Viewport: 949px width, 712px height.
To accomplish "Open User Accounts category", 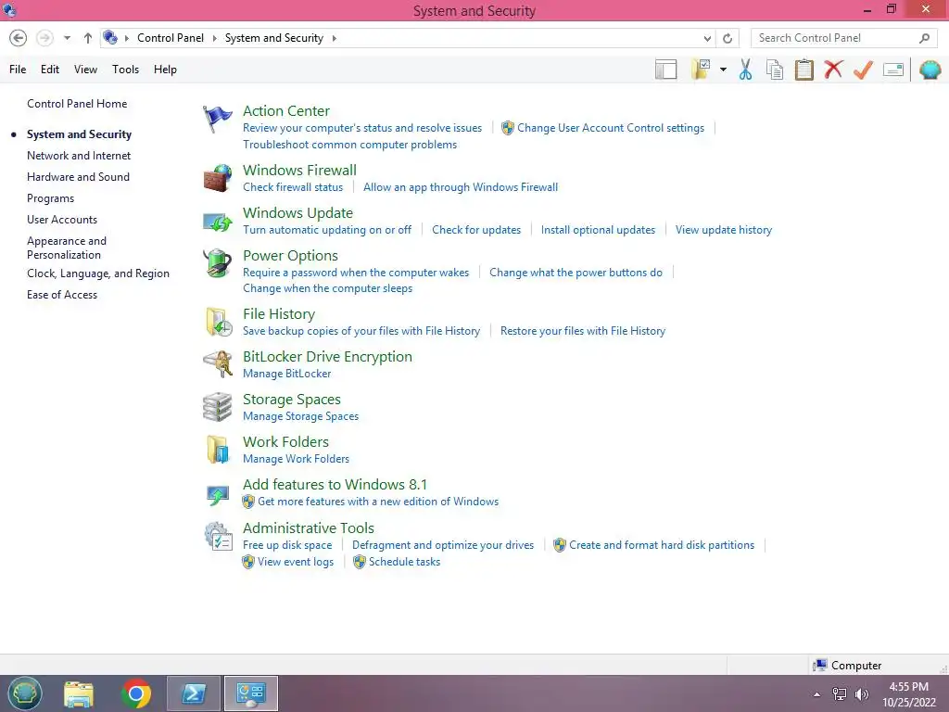I will tap(62, 220).
